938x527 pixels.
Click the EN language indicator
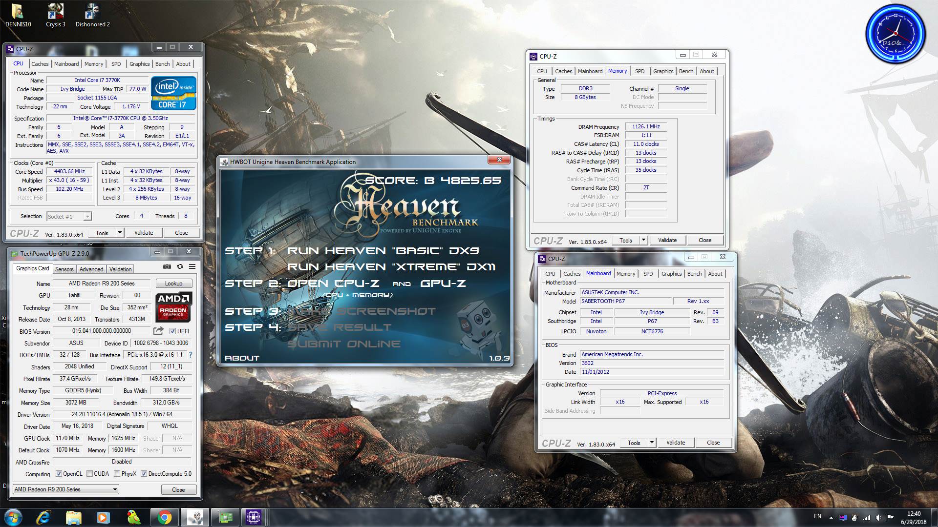tap(817, 516)
